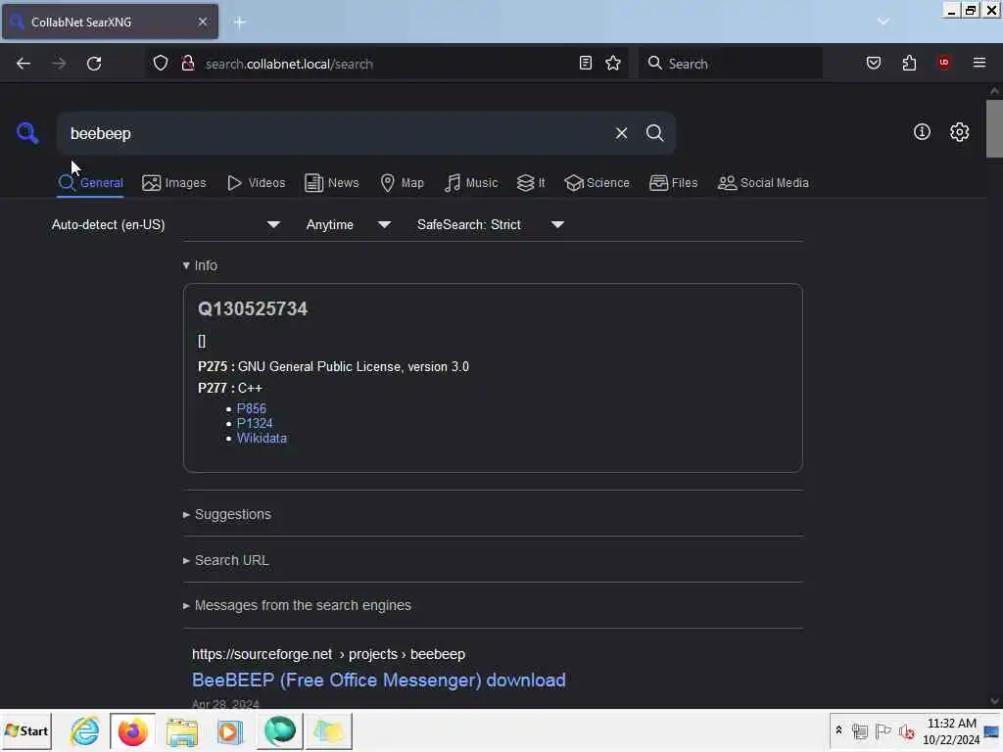1003x752 pixels.
Task: Open the tracking protection shield
Action: pos(161,64)
